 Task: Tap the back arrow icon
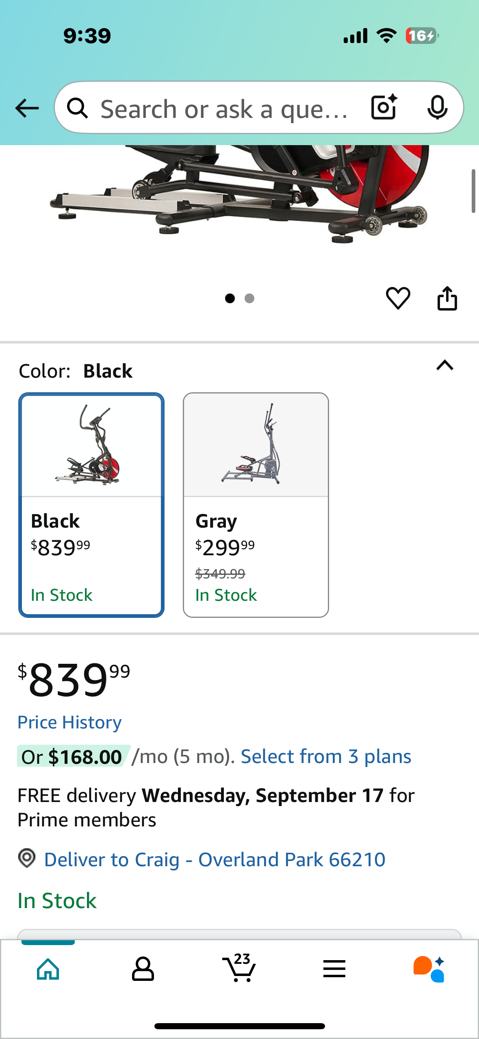27,108
